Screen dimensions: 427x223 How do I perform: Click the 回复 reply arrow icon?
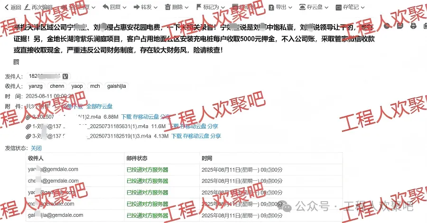[x=106, y=7]
